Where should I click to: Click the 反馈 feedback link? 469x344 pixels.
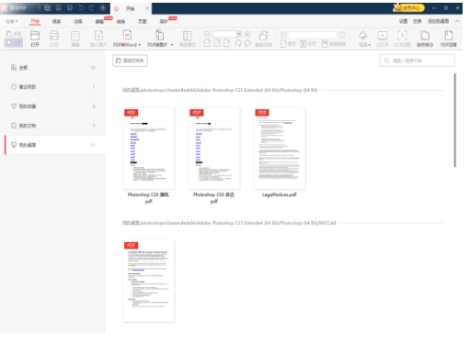pos(417,21)
